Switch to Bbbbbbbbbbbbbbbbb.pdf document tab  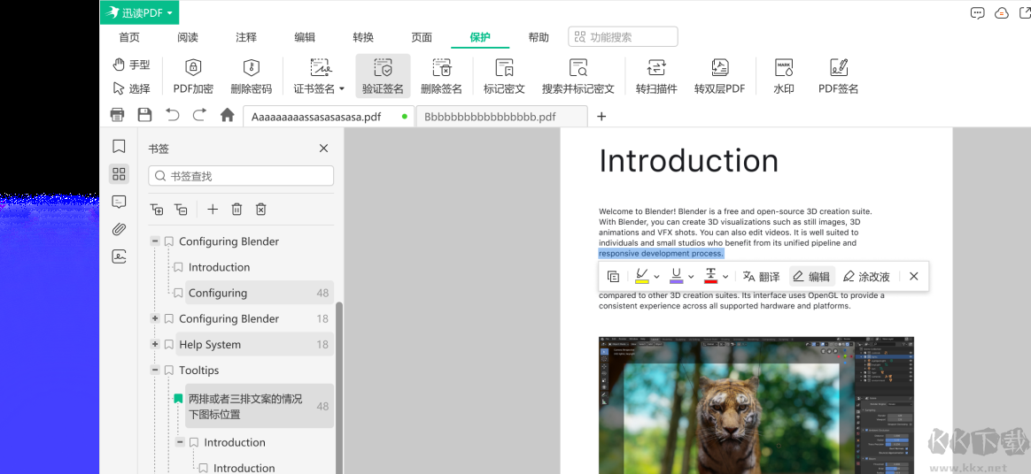[x=501, y=117]
